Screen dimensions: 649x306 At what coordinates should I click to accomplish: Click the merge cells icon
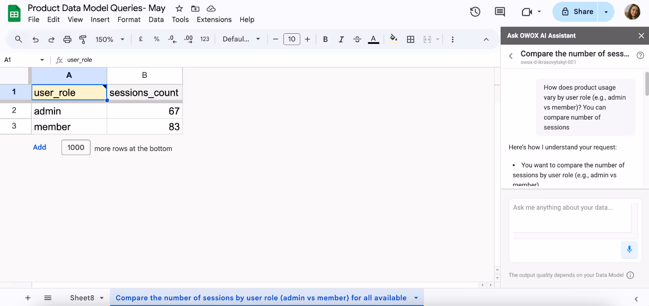pyautogui.click(x=427, y=39)
